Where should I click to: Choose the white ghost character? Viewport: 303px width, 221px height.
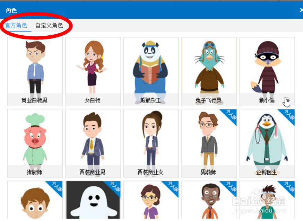point(93,200)
